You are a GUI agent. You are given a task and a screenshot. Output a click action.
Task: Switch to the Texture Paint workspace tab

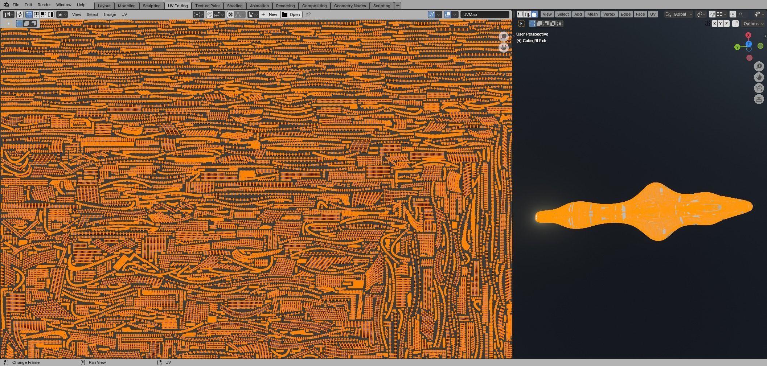pos(208,6)
